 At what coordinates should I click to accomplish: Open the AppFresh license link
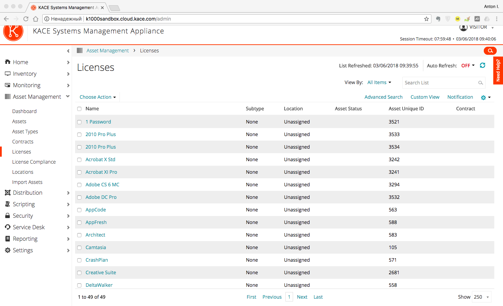(96, 222)
